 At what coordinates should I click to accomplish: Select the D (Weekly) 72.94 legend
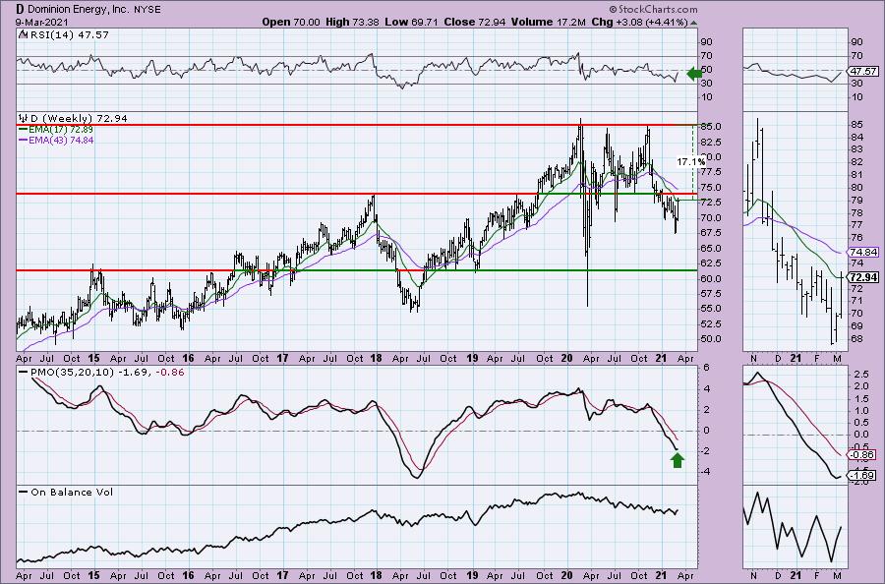pyautogui.click(x=79, y=118)
